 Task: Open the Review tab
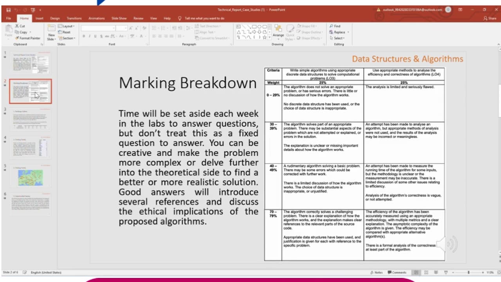[x=138, y=18]
